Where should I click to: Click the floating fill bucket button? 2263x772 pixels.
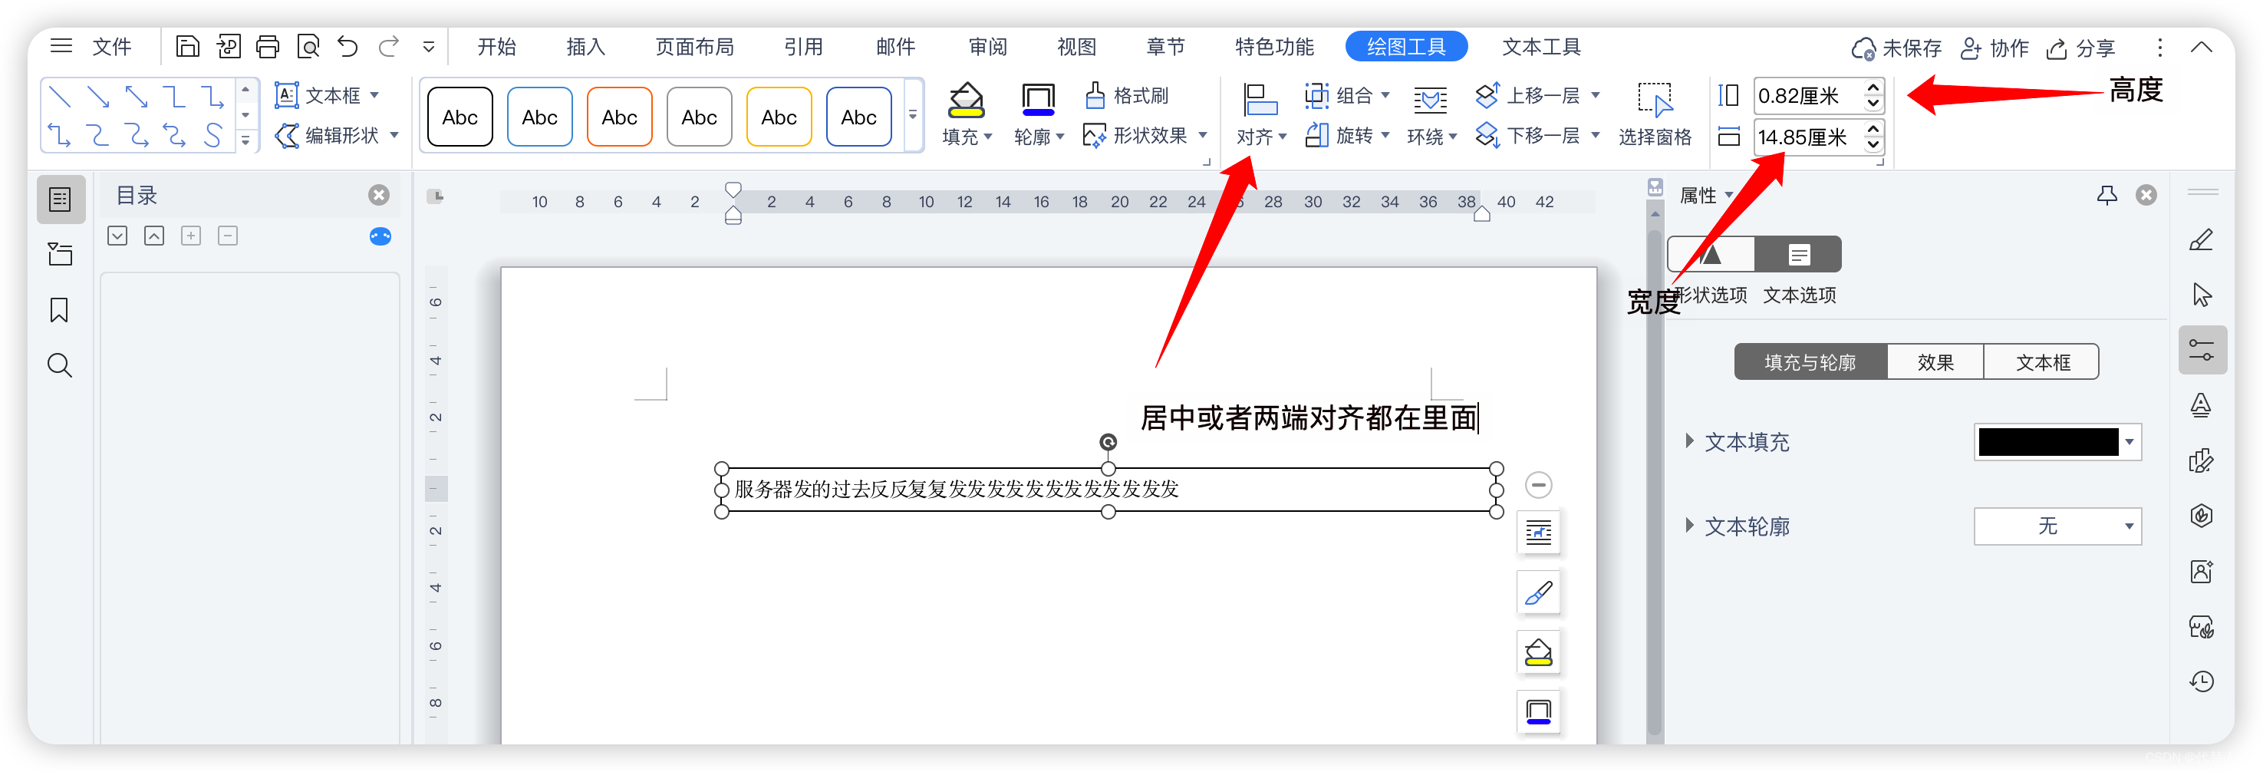(x=1538, y=652)
